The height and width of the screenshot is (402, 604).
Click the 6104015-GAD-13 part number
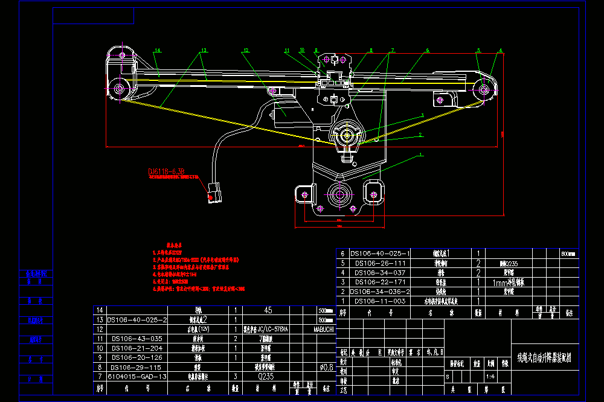[137, 377]
